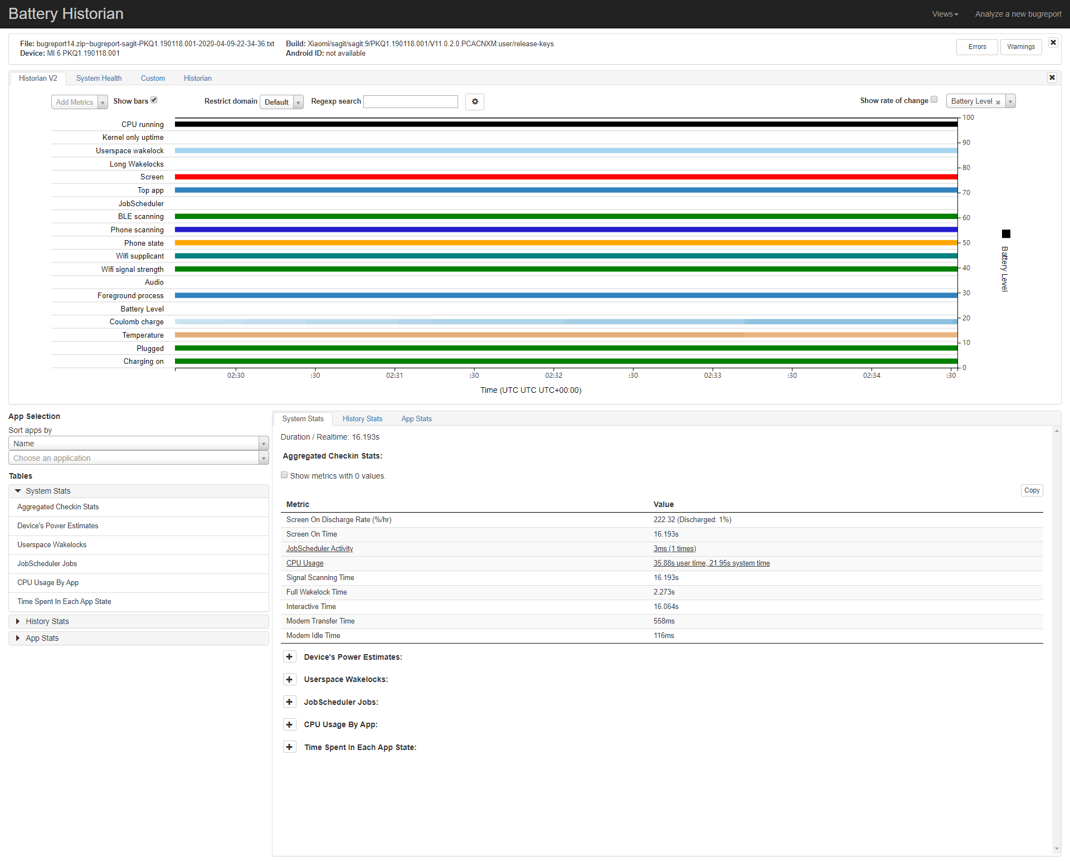Expand the History Stats tables tree
1070x862 pixels.
click(x=18, y=621)
